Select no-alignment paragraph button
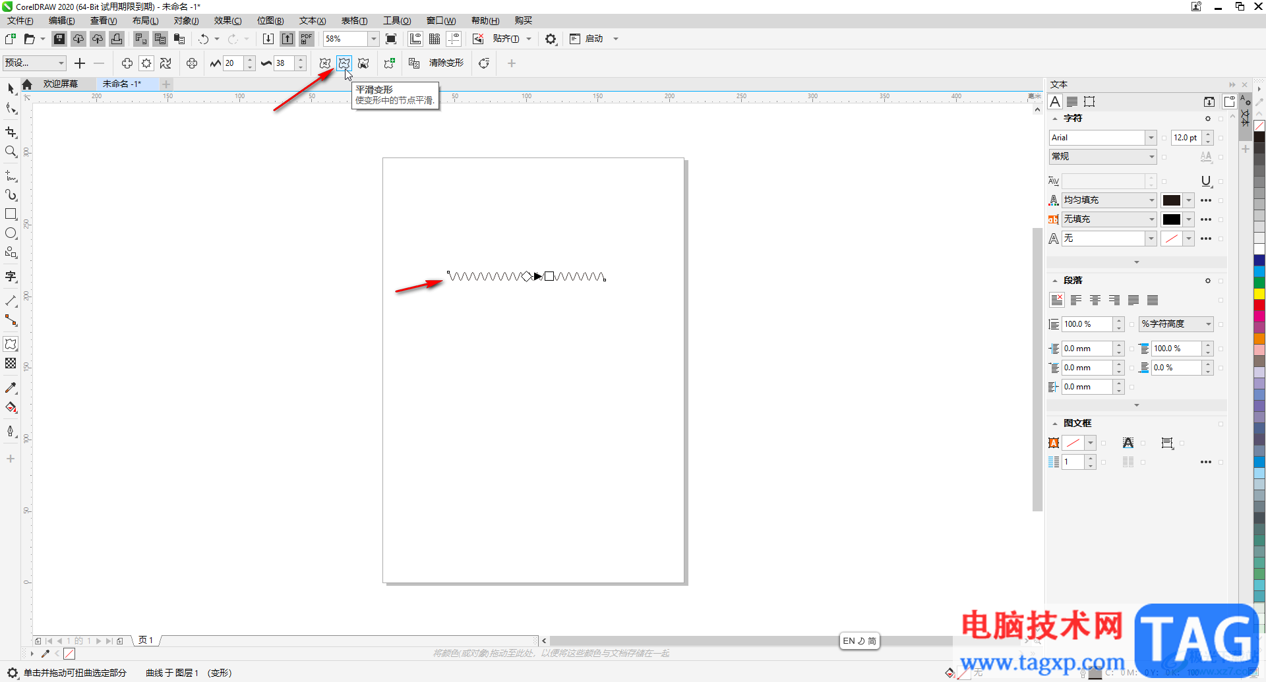 (1057, 300)
